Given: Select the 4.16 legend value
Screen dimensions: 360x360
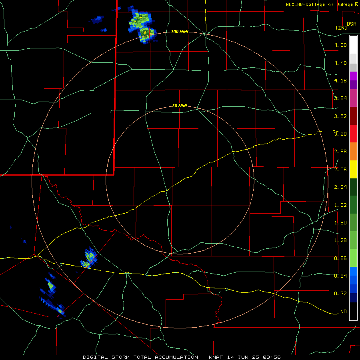Looking at the screenshot, I should (340, 80).
